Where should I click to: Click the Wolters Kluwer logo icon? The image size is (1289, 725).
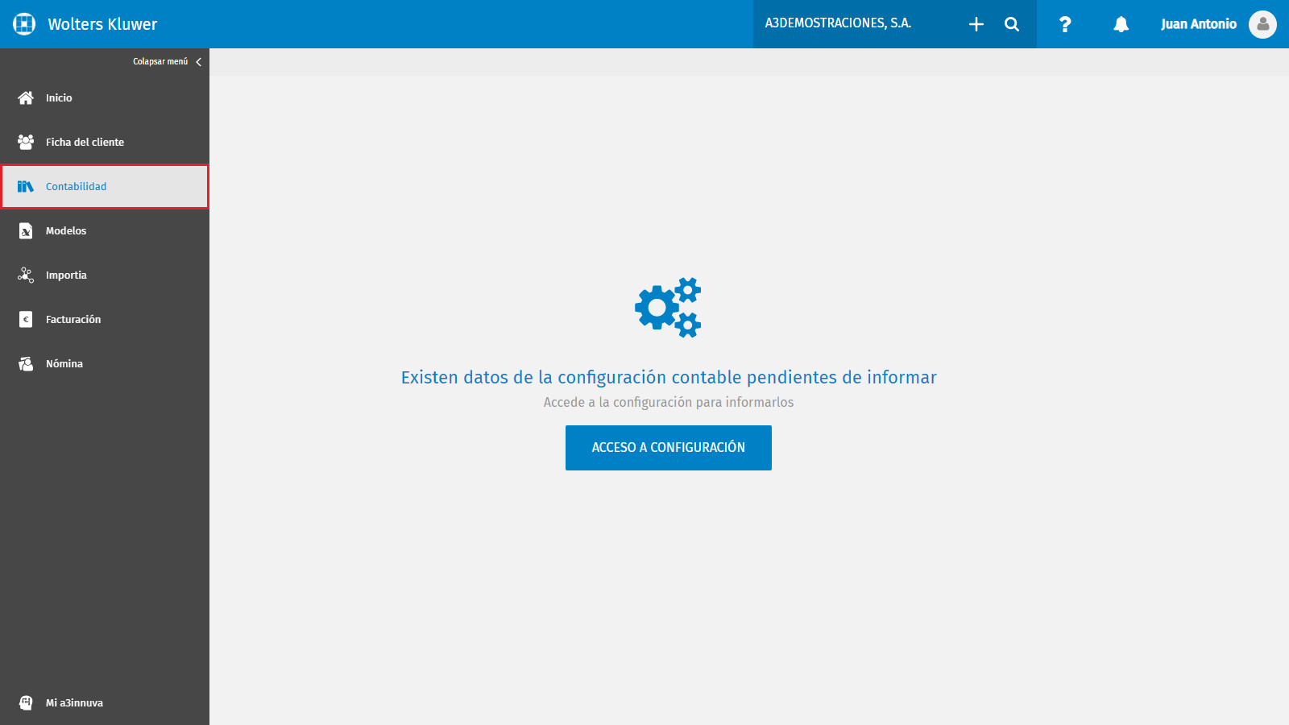(24, 24)
